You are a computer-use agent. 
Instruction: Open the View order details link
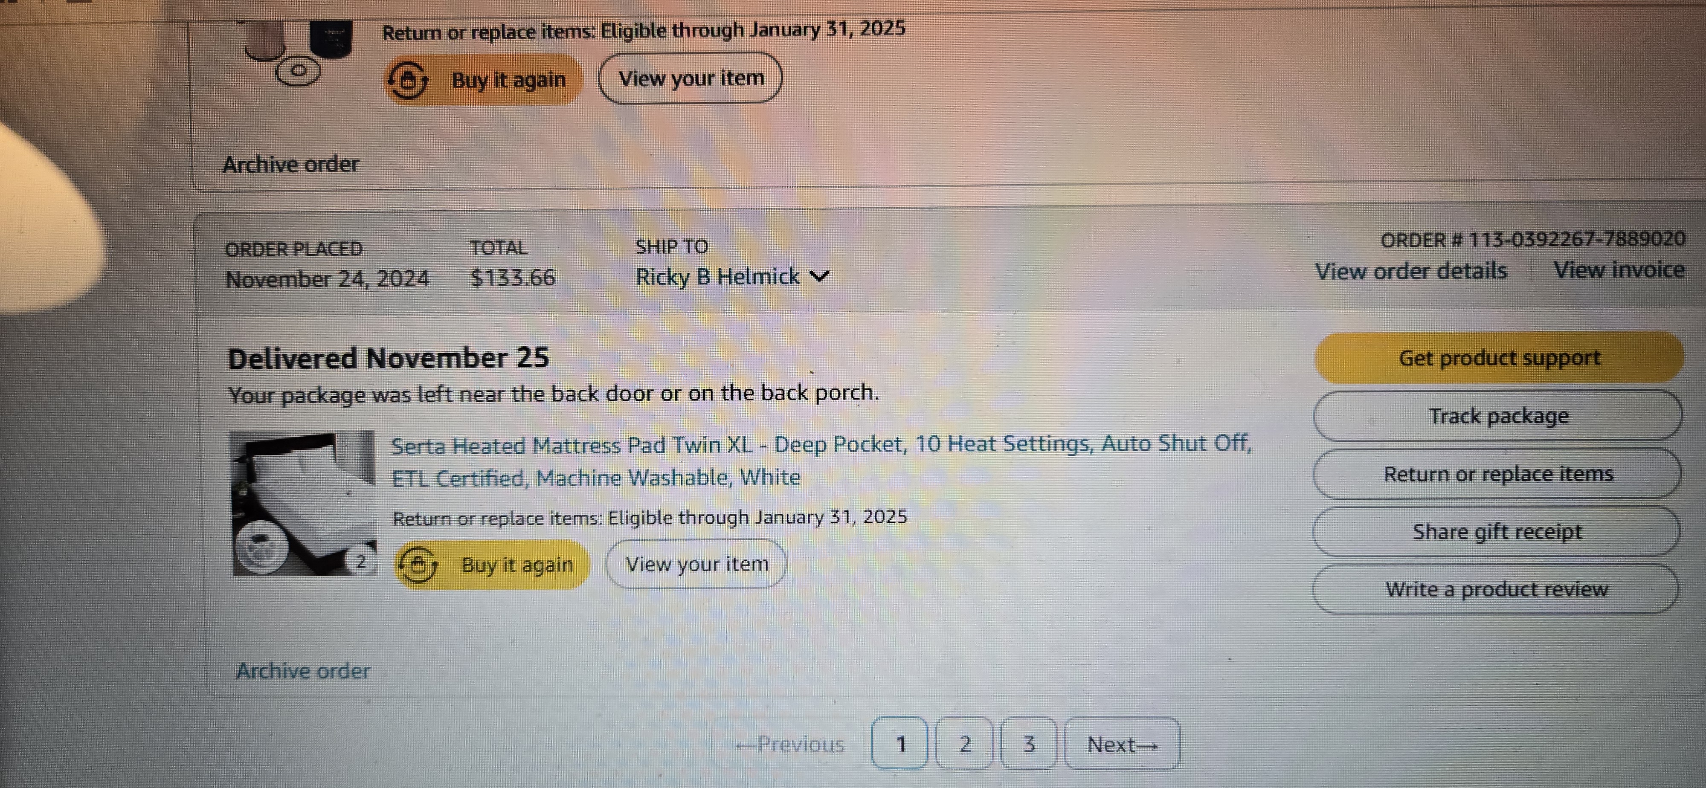[1410, 271]
